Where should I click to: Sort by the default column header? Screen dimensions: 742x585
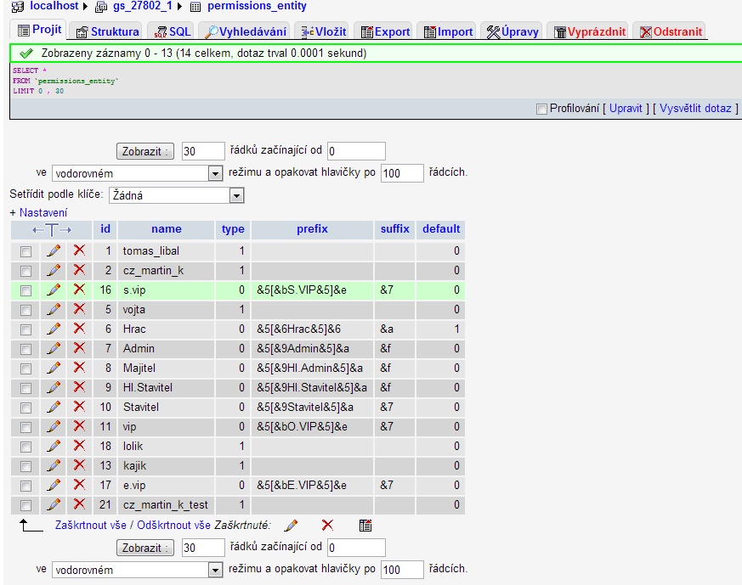(441, 228)
